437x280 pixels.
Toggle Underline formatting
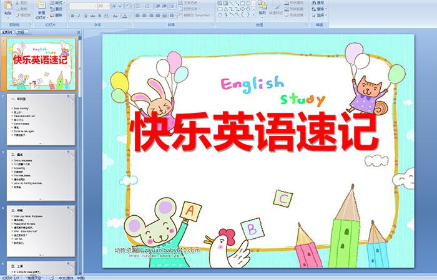coord(86,16)
